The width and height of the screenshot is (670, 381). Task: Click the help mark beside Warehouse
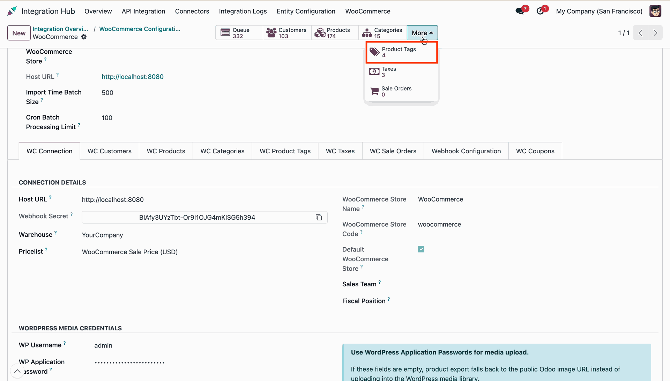[x=55, y=233]
